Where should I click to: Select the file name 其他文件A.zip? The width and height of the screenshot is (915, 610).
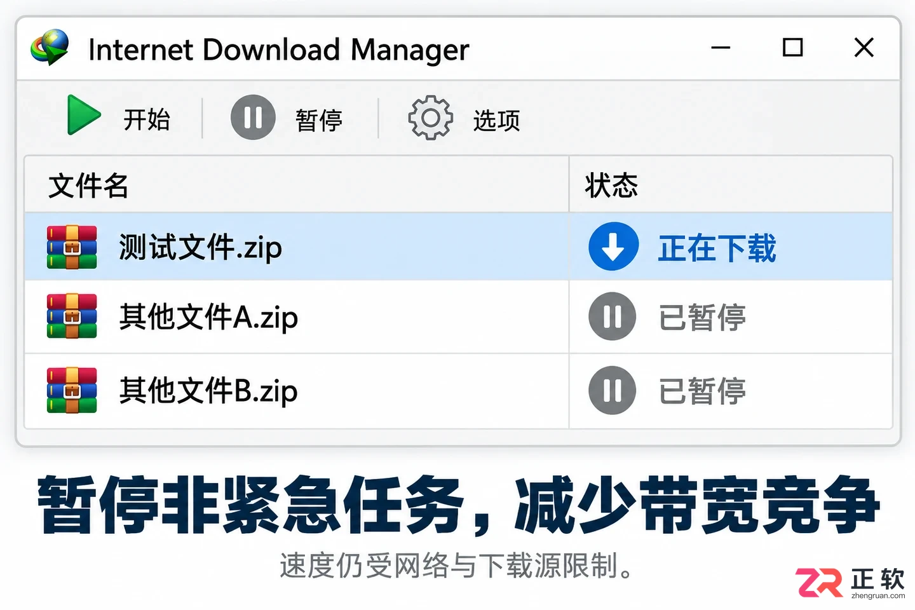pos(208,317)
